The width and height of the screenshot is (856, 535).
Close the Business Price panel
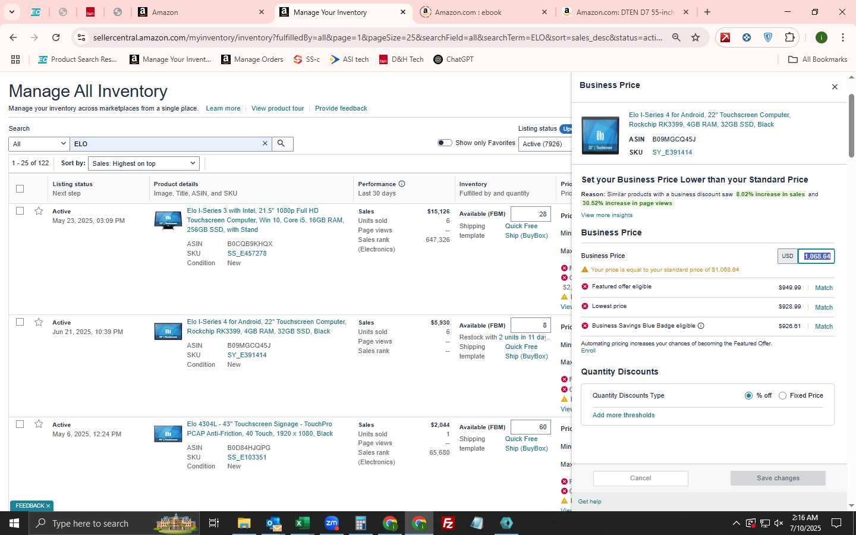(x=835, y=87)
